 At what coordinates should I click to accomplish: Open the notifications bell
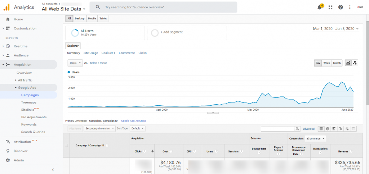(x=319, y=7)
